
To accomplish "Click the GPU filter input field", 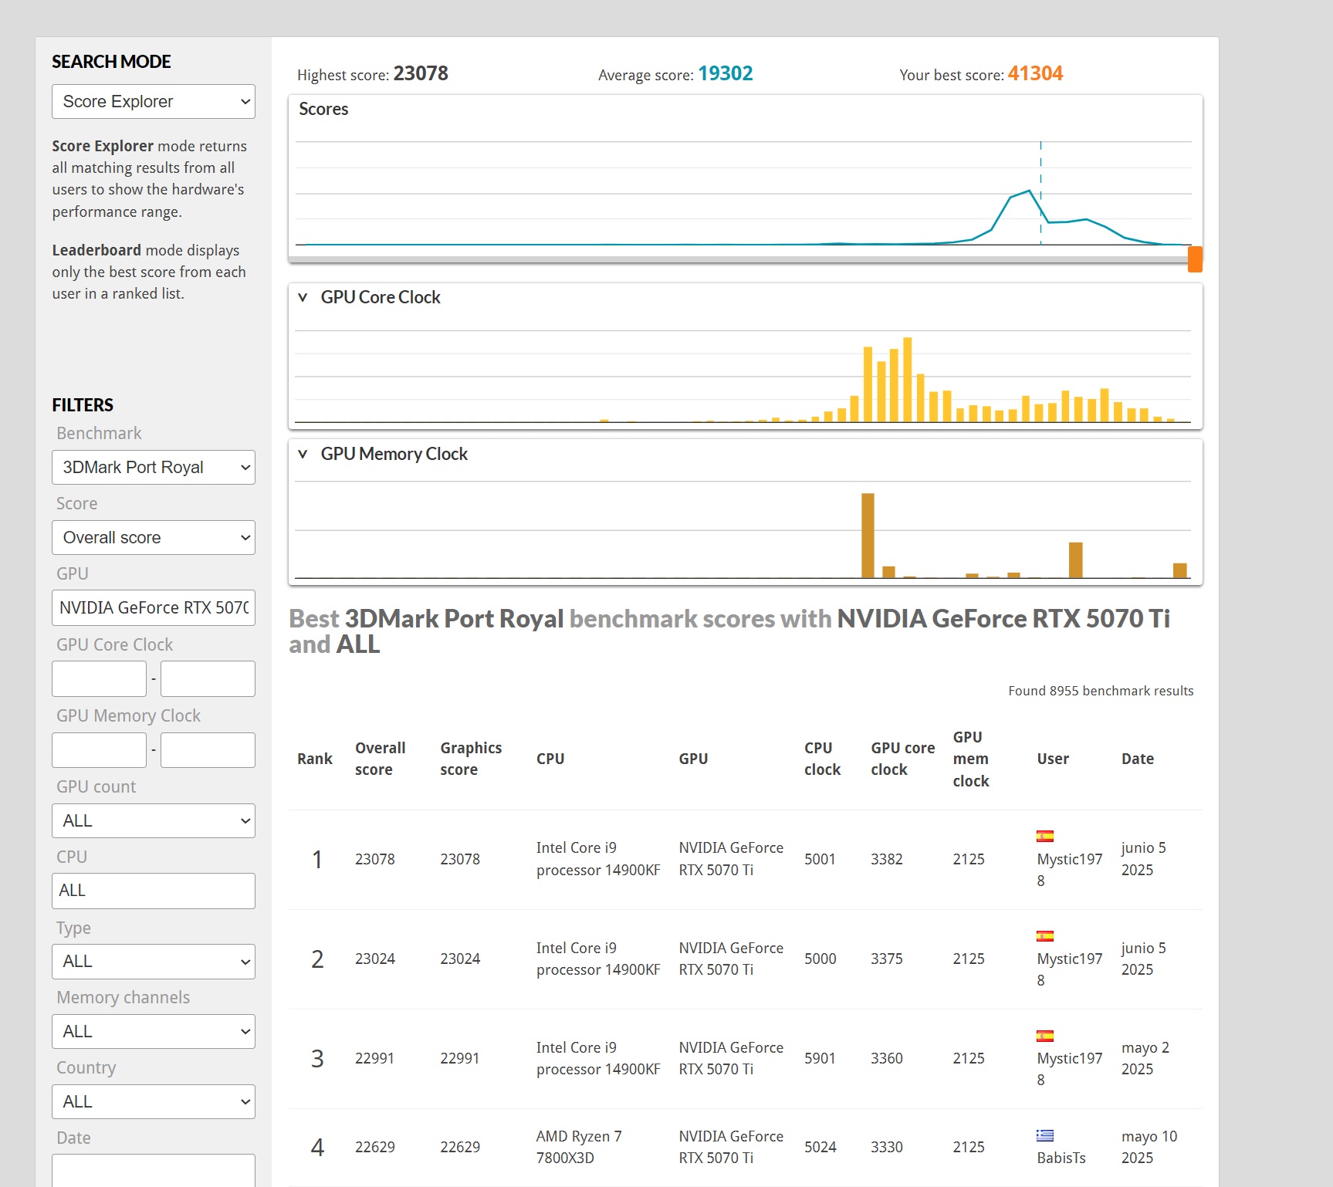I will pyautogui.click(x=153, y=608).
